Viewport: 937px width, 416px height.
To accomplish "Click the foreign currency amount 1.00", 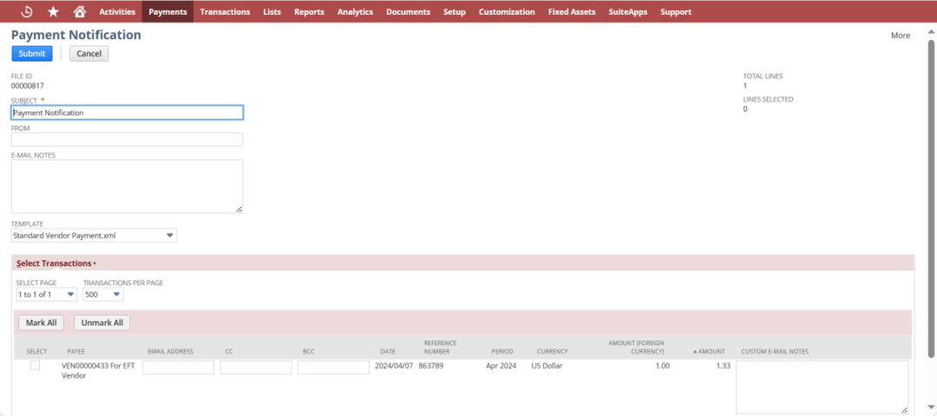I will click(x=663, y=366).
